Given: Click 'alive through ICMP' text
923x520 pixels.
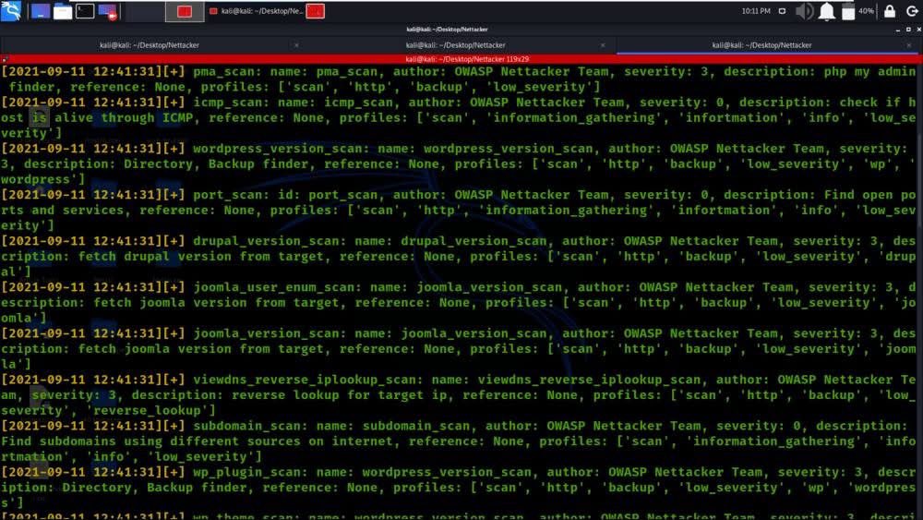Looking at the screenshot, I should pyautogui.click(x=125, y=118).
